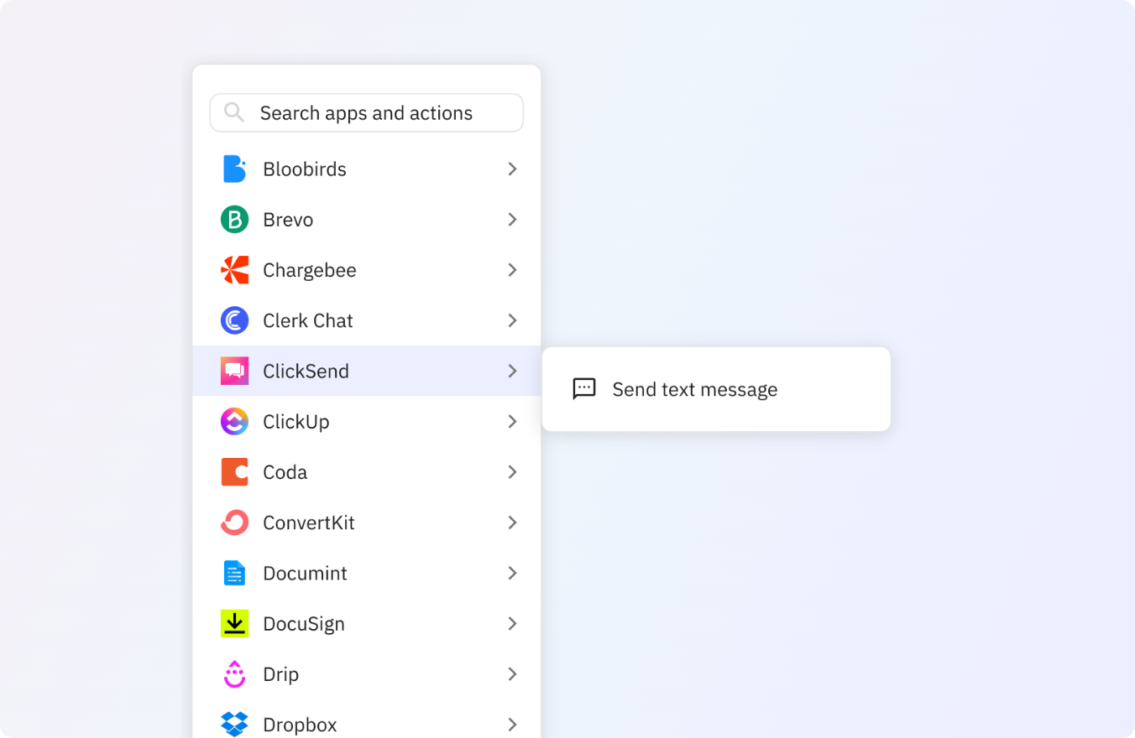Expand the ClickUp chevron arrow

tap(512, 421)
